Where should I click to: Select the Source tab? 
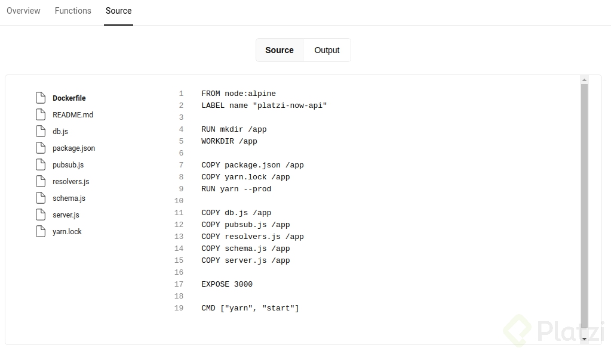click(x=118, y=10)
